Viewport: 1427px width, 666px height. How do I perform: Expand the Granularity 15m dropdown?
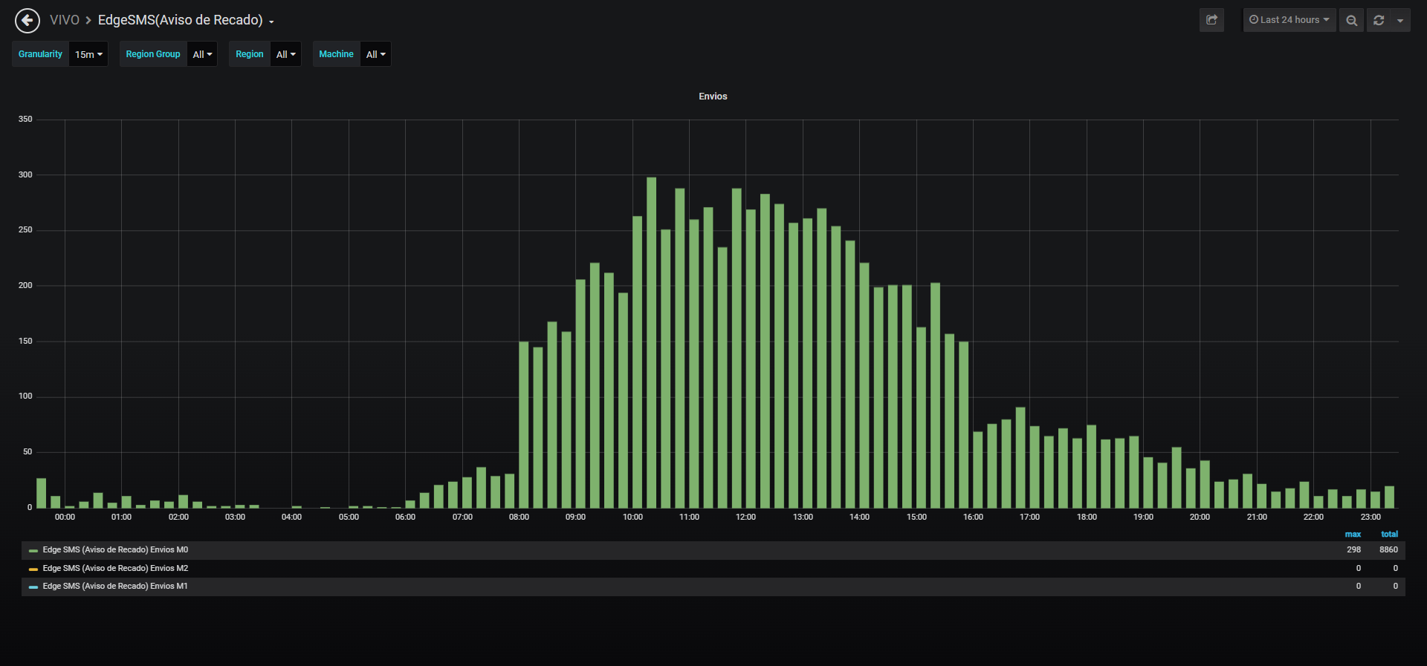pyautogui.click(x=88, y=54)
